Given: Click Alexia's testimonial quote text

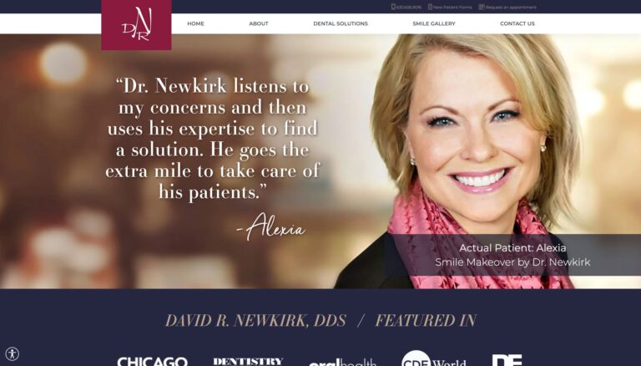Looking at the screenshot, I should (213, 140).
